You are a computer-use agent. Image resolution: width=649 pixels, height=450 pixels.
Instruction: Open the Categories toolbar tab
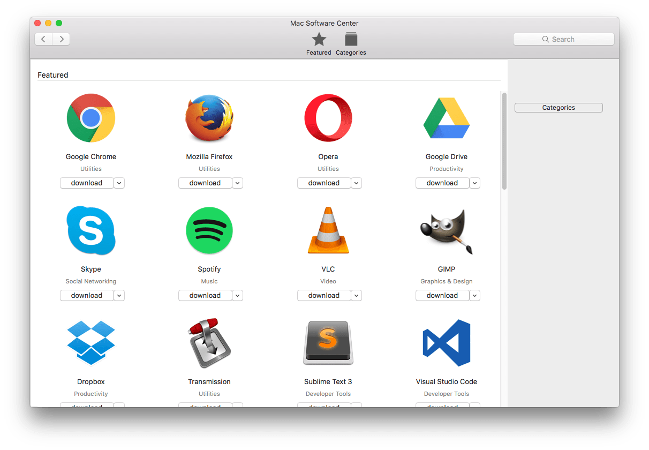[x=351, y=43]
